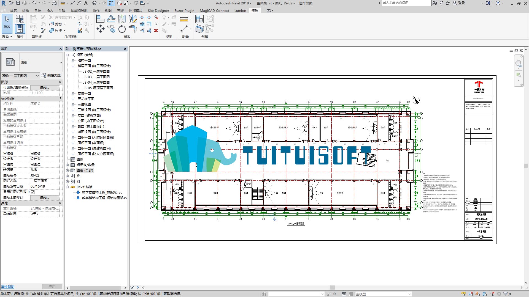
Task: Switch to the 注释 ribbon tab
Action: (x=62, y=10)
